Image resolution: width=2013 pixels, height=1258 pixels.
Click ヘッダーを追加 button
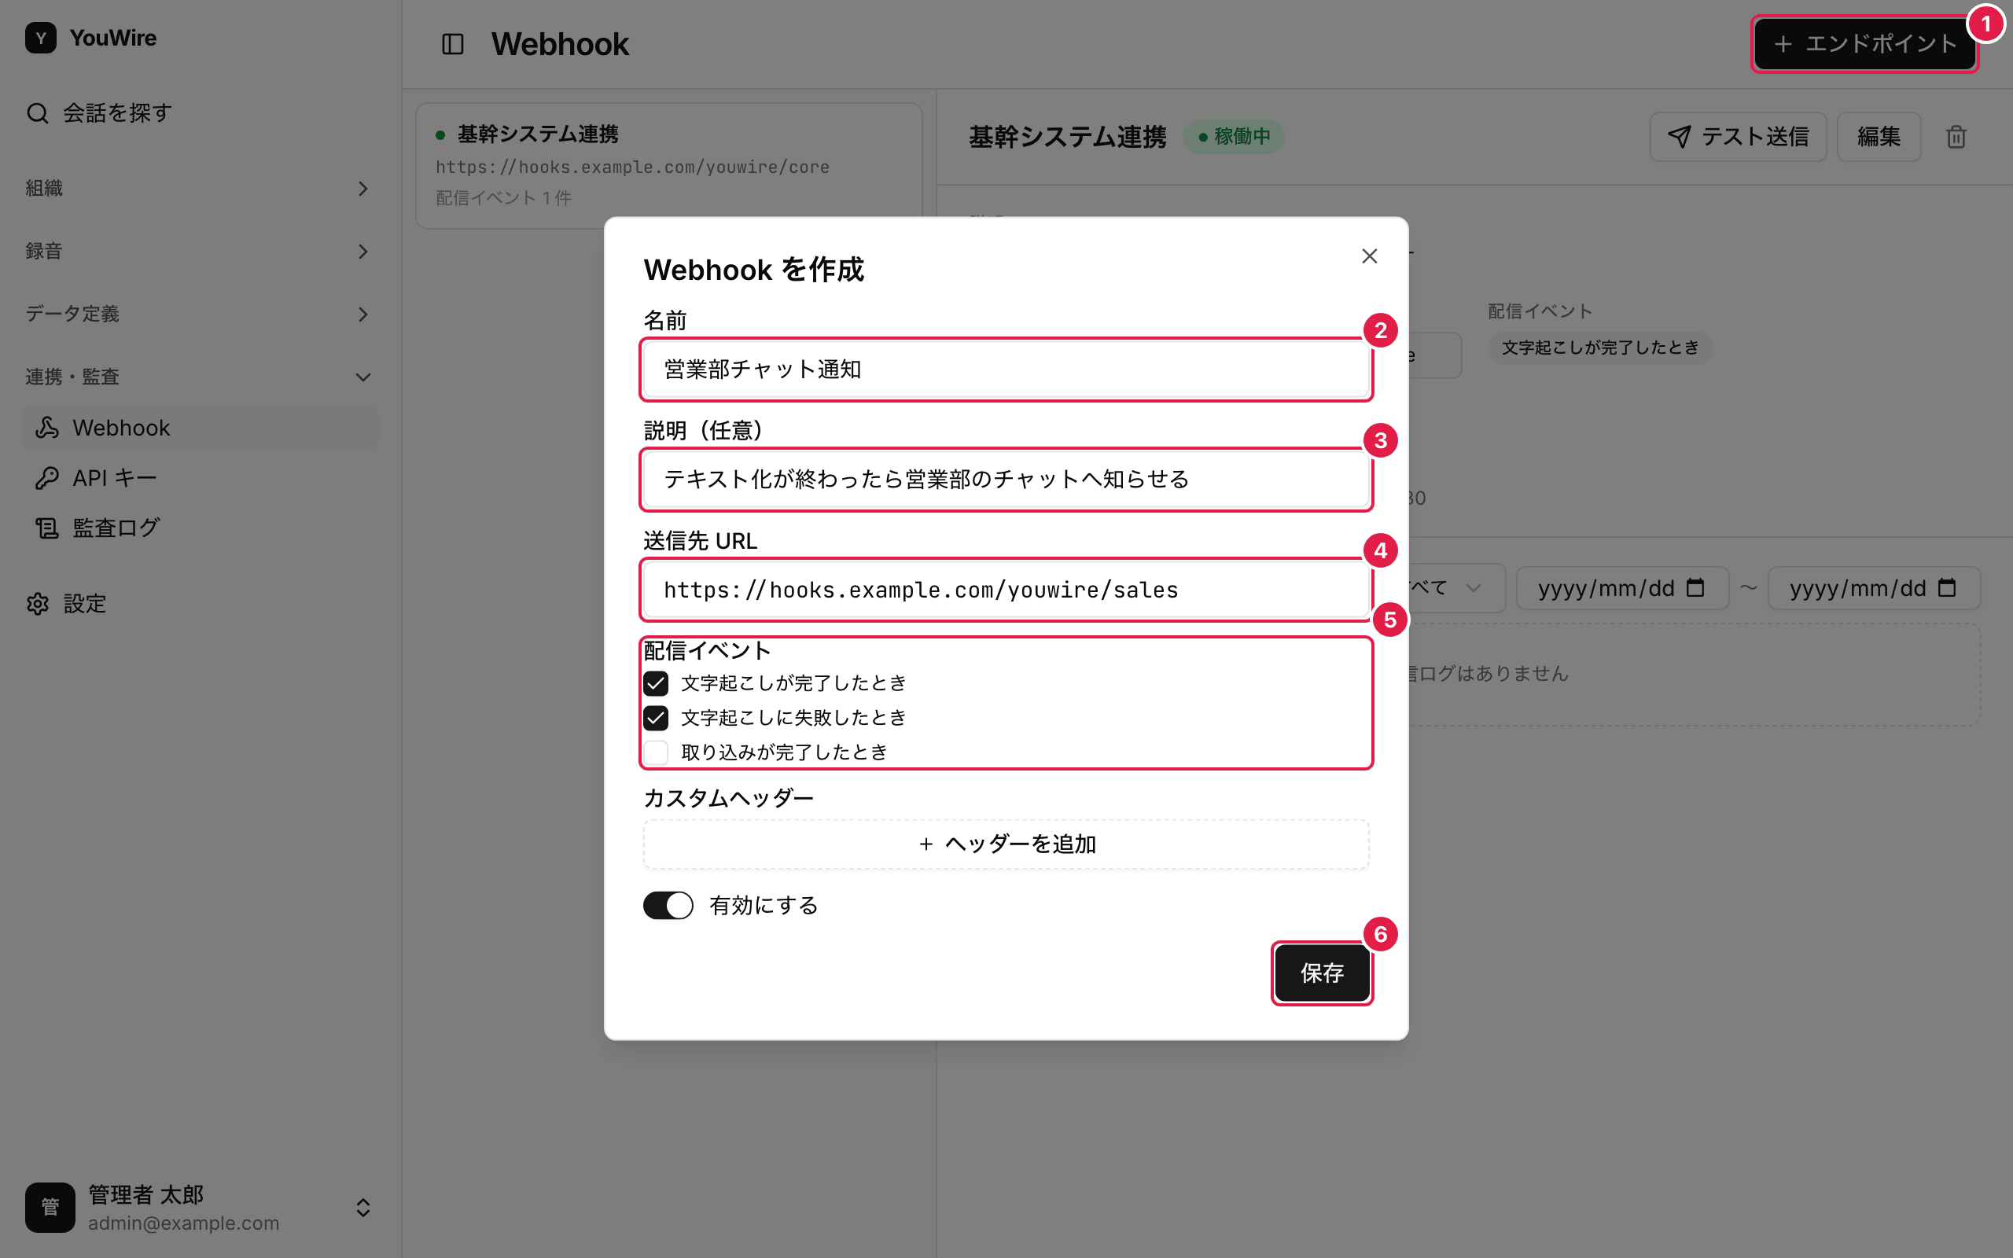(x=1006, y=844)
